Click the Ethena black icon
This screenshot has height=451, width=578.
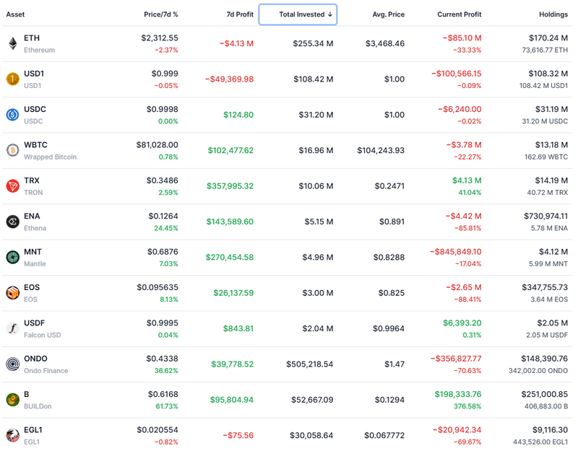click(13, 222)
